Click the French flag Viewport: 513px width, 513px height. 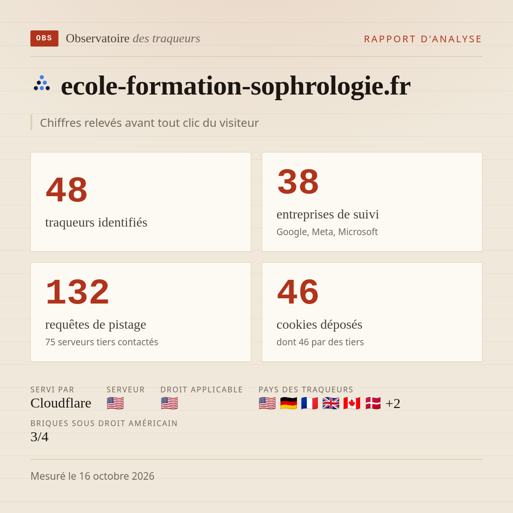tap(310, 403)
